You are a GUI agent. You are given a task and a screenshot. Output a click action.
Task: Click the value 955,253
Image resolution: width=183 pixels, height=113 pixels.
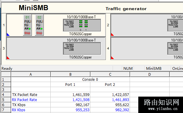coord(83,110)
